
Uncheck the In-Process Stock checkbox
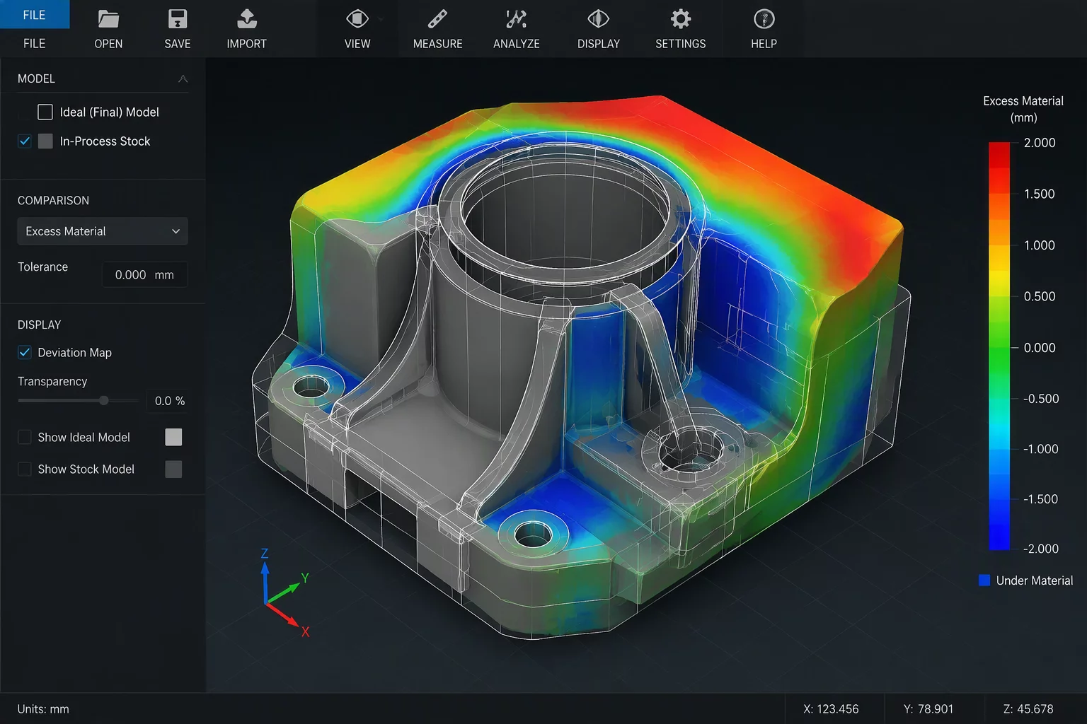(25, 141)
